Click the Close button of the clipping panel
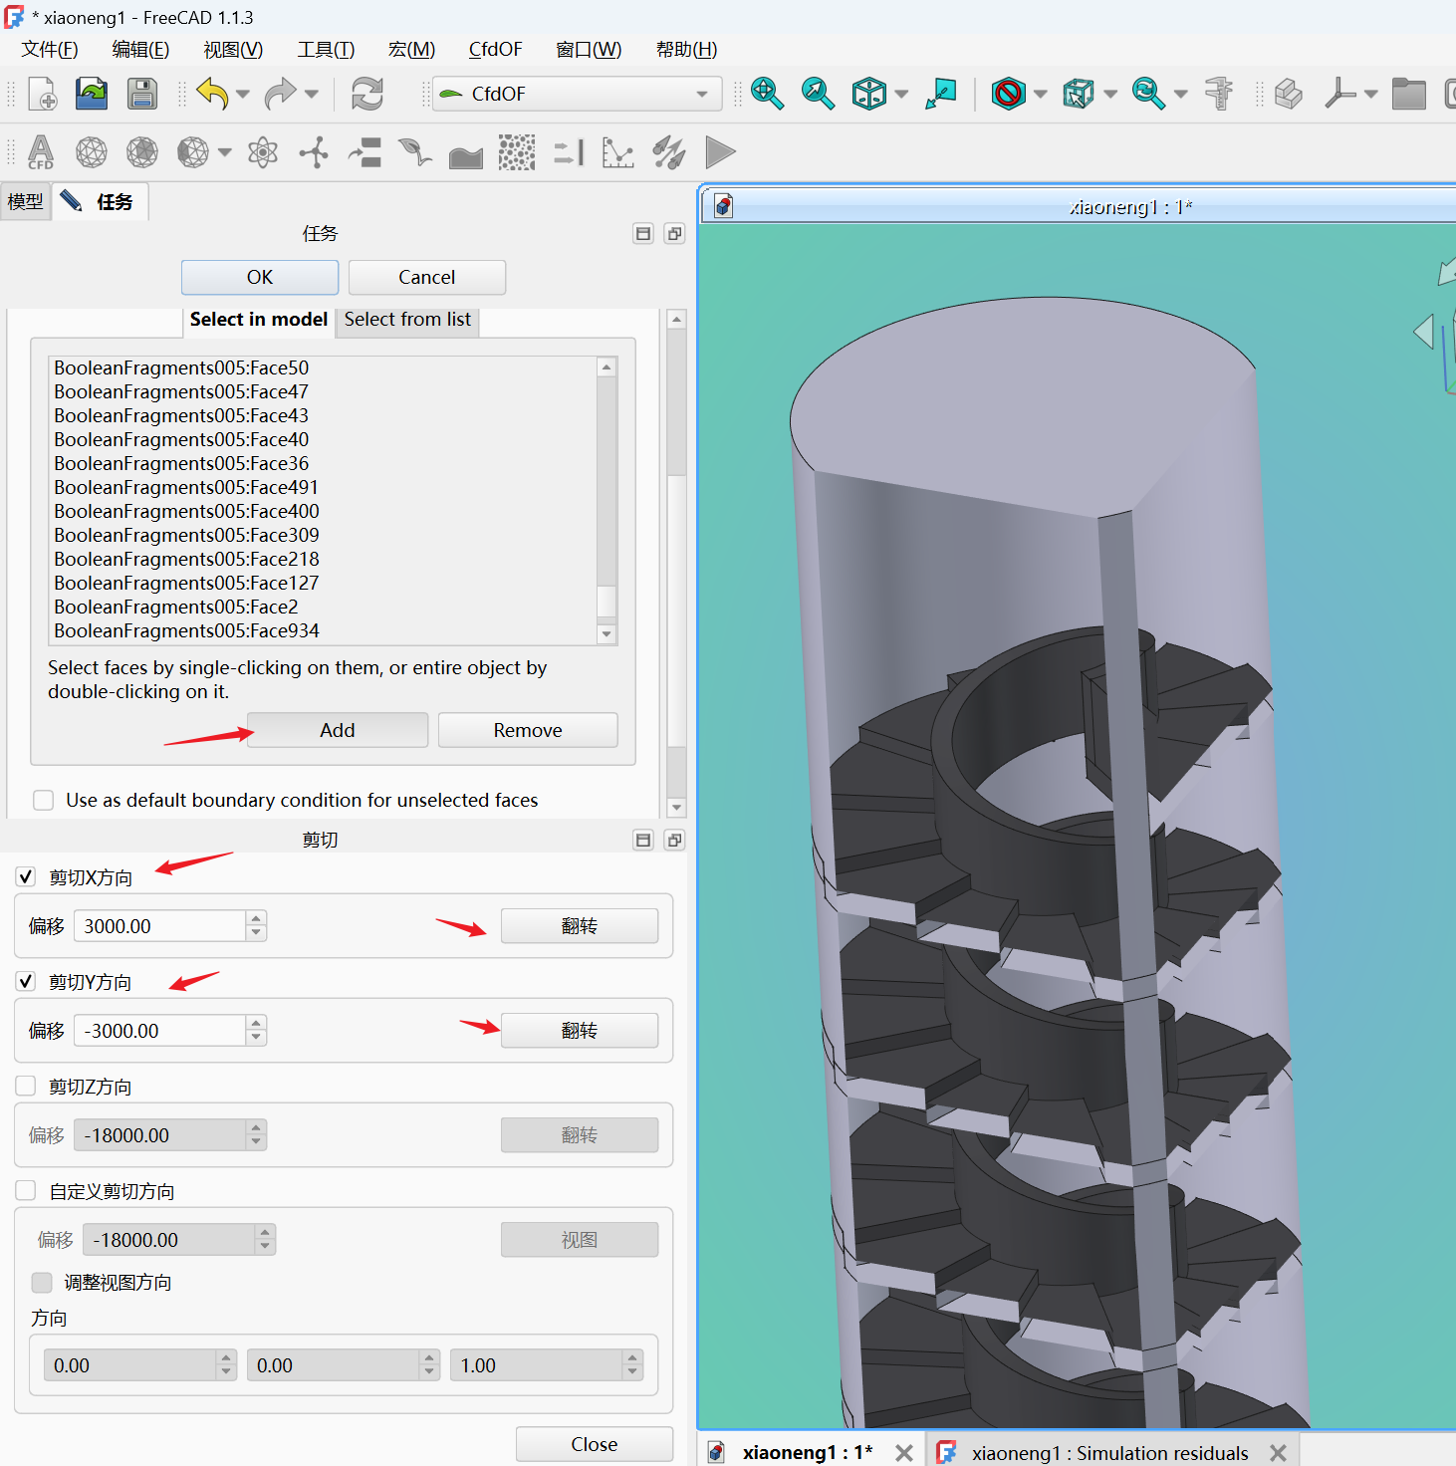This screenshot has height=1466, width=1456. tap(595, 1444)
